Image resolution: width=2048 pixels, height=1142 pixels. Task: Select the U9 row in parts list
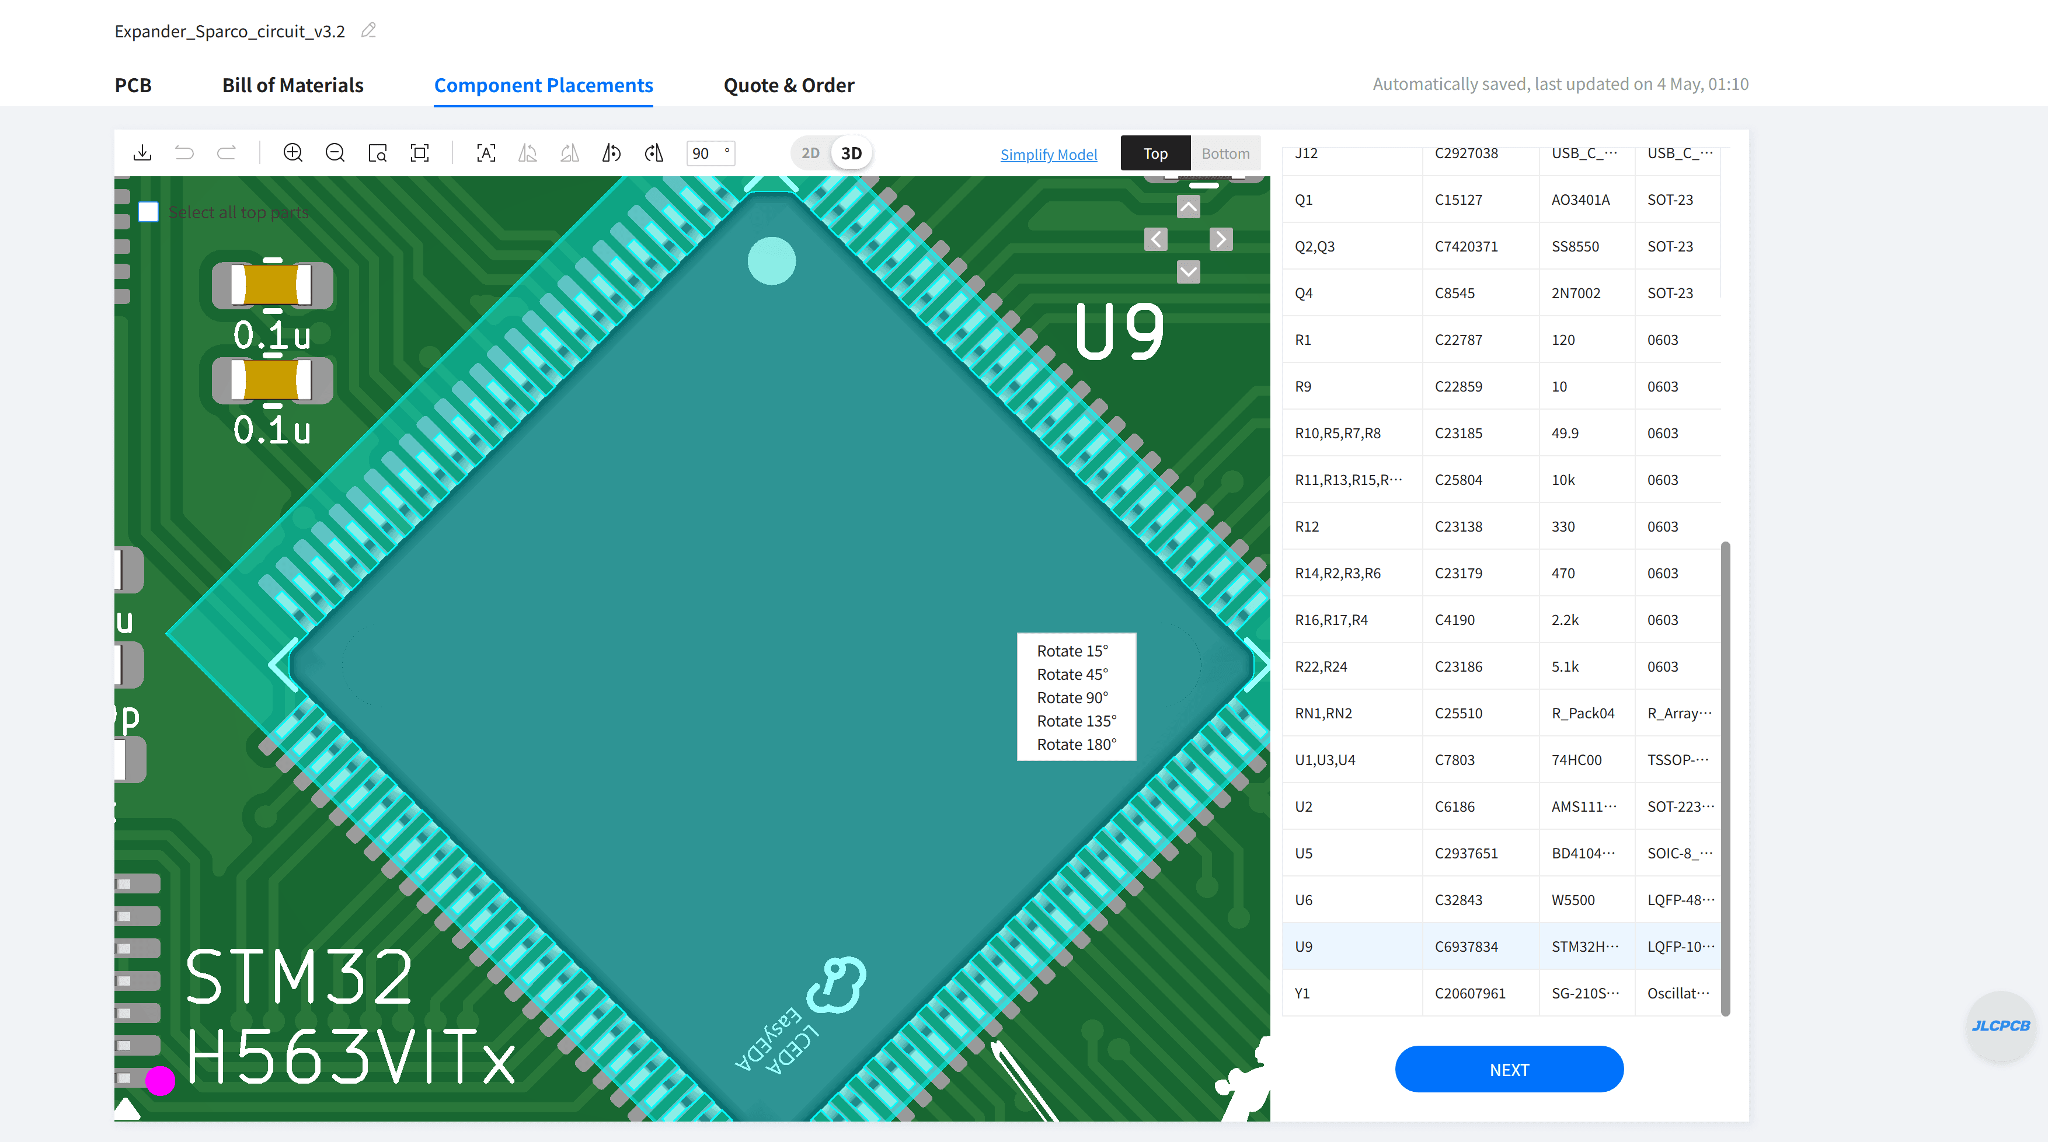tap(1501, 947)
